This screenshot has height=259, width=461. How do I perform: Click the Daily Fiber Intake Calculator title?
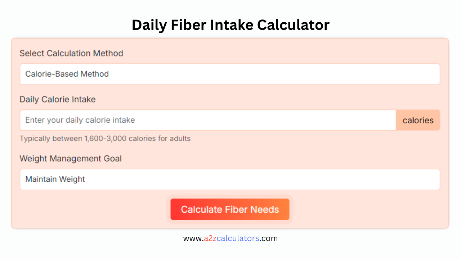tap(230, 25)
